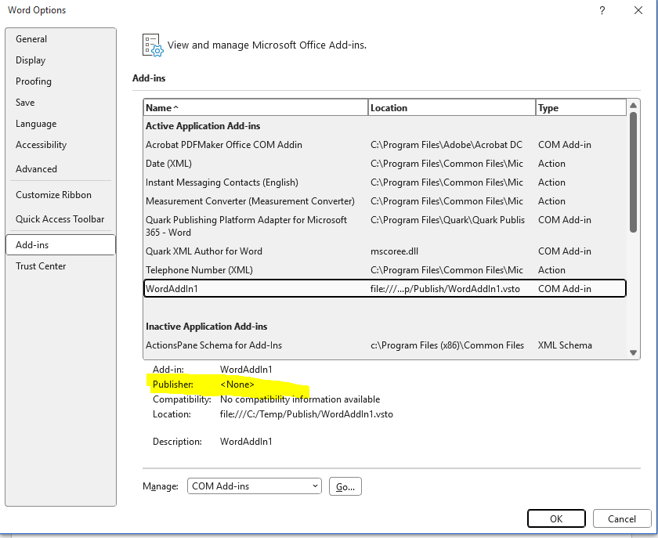Select the Date (XML) add-in row
The height and width of the screenshot is (538, 658).
(x=385, y=164)
